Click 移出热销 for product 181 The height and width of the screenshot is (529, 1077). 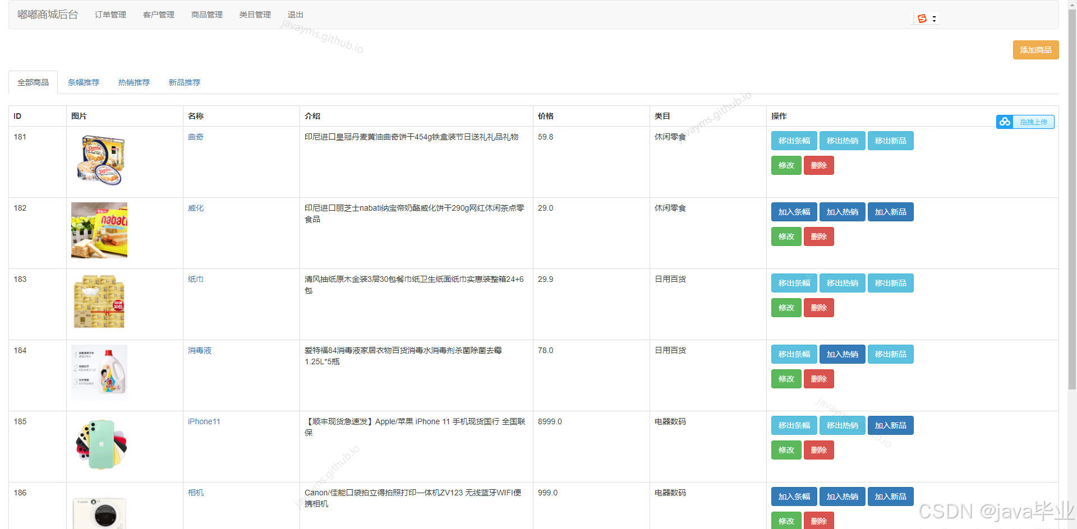843,141
